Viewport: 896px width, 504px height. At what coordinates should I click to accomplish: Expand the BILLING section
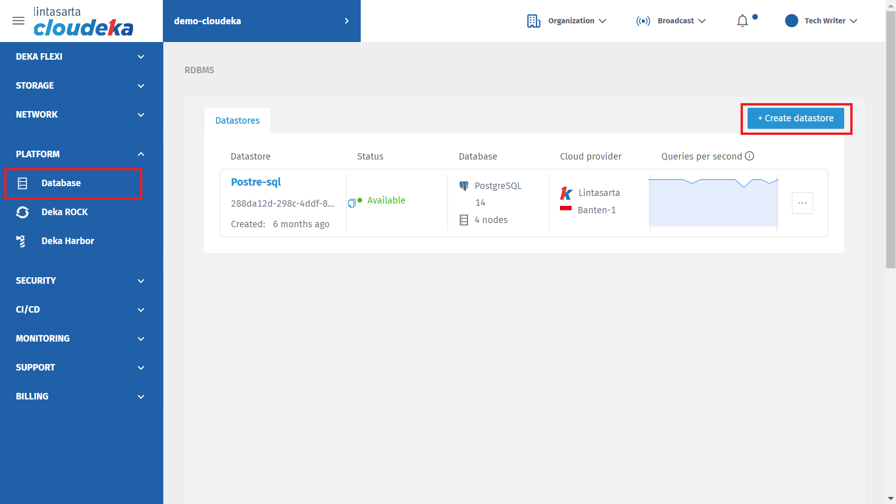(x=80, y=396)
